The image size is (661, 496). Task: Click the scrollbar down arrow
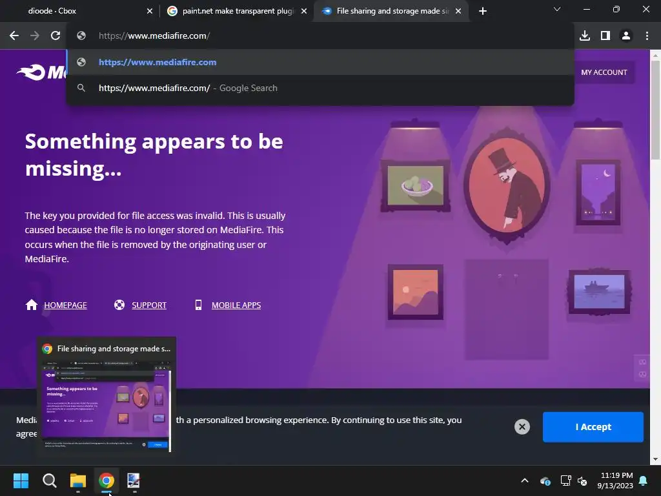click(655, 460)
